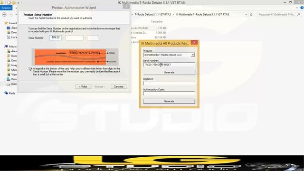Click the info lightbulb icon in wizard
Image resolution: width=304 pixels, height=171 pixels.
pos(30,69)
